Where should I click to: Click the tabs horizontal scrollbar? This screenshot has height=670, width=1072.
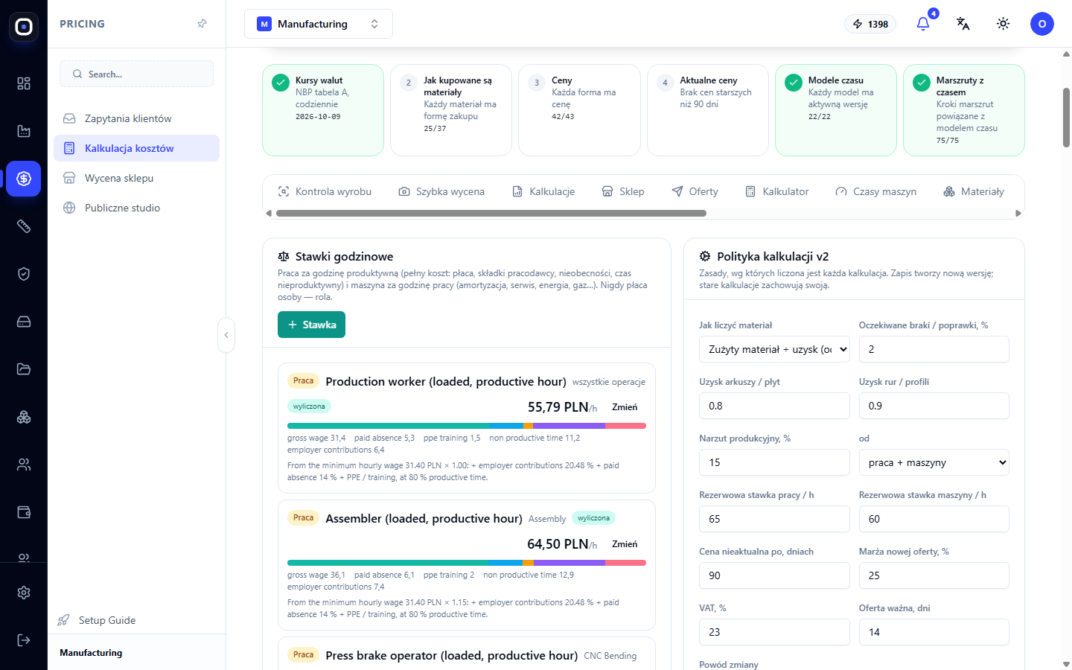click(491, 213)
